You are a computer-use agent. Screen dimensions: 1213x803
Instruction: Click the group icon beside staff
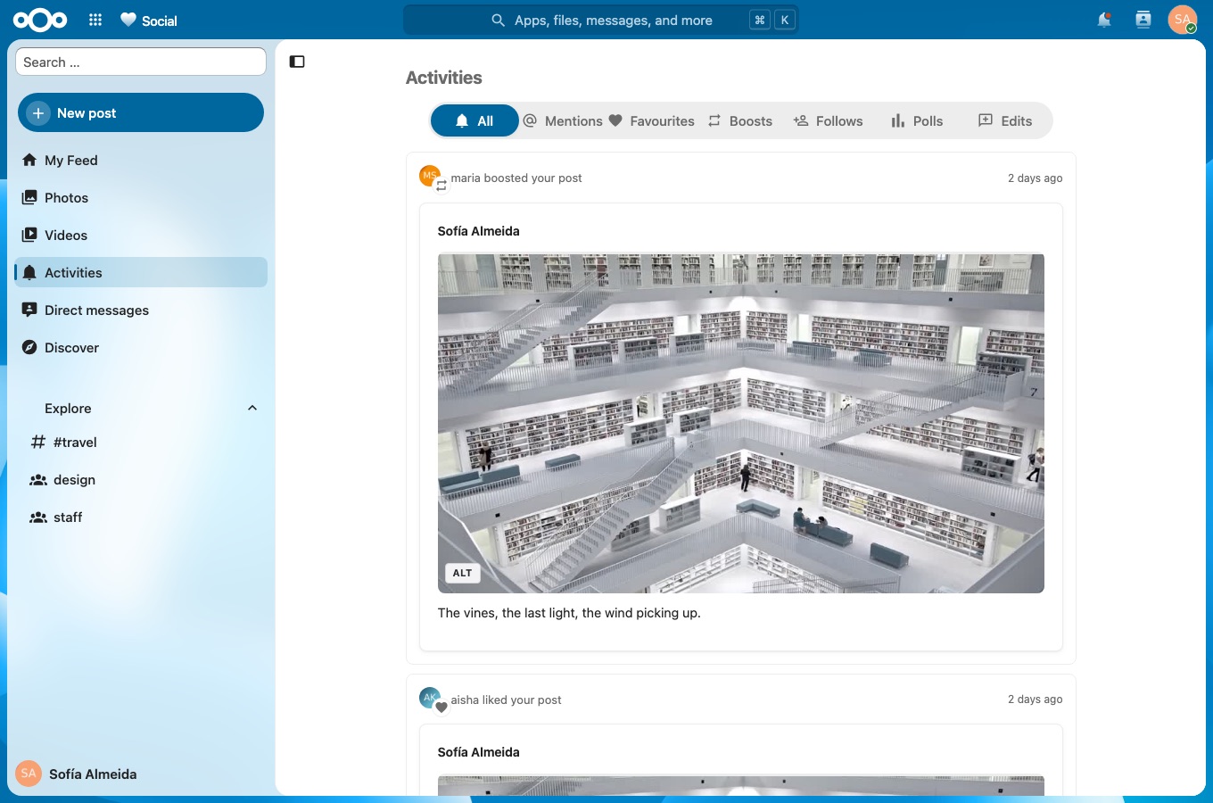tap(38, 517)
